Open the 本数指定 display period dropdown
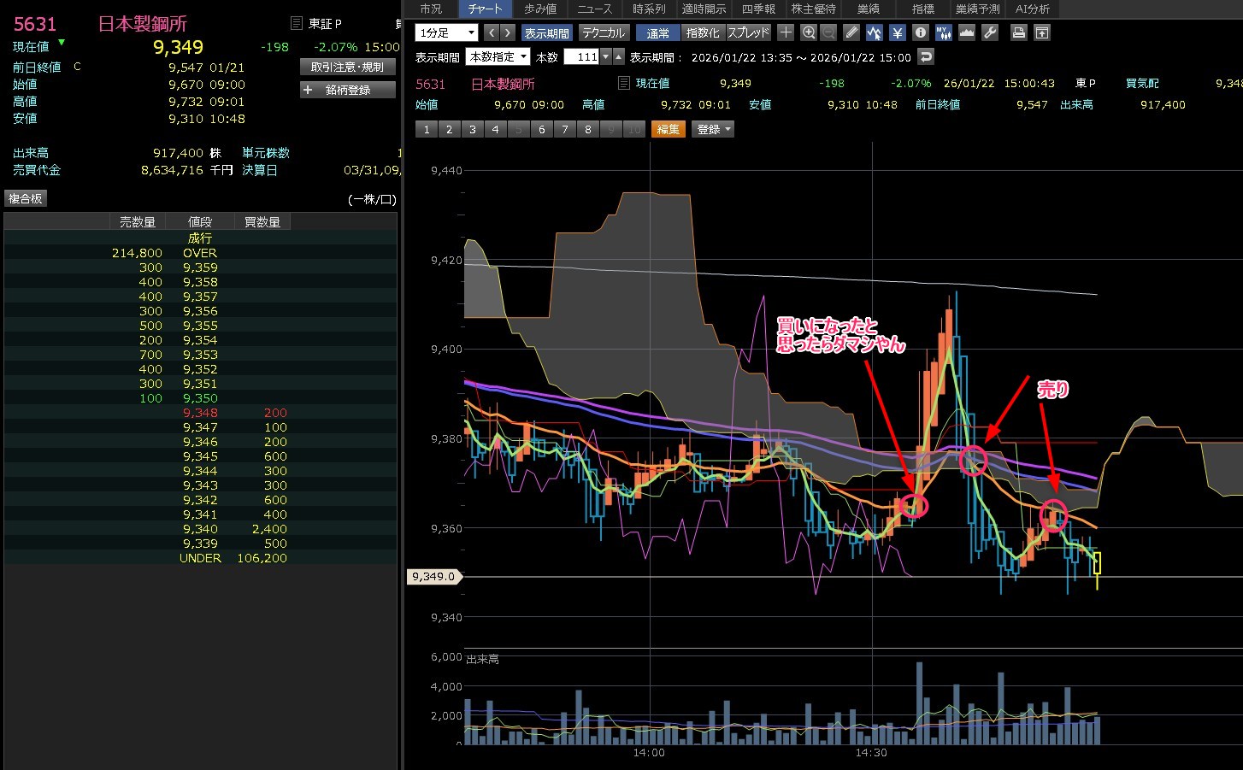This screenshot has width=1243, height=770. (x=498, y=56)
